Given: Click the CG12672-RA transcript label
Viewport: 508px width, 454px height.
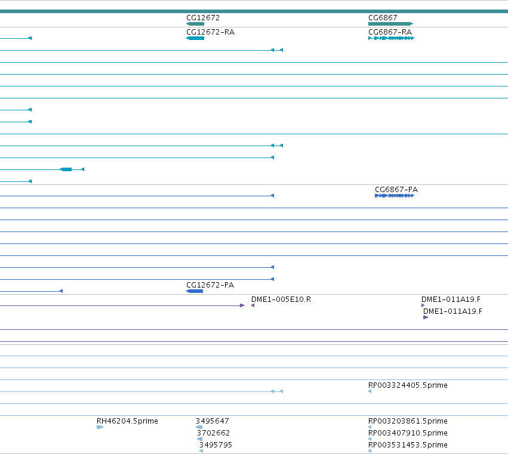Looking at the screenshot, I should click(210, 32).
